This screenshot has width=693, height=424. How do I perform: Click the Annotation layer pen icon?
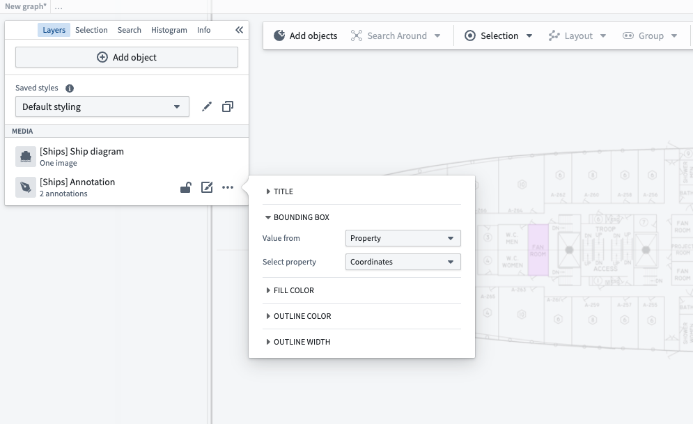tap(26, 187)
